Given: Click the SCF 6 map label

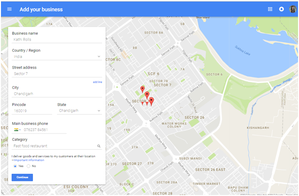Looking at the screenshot, I should [x=153, y=74].
